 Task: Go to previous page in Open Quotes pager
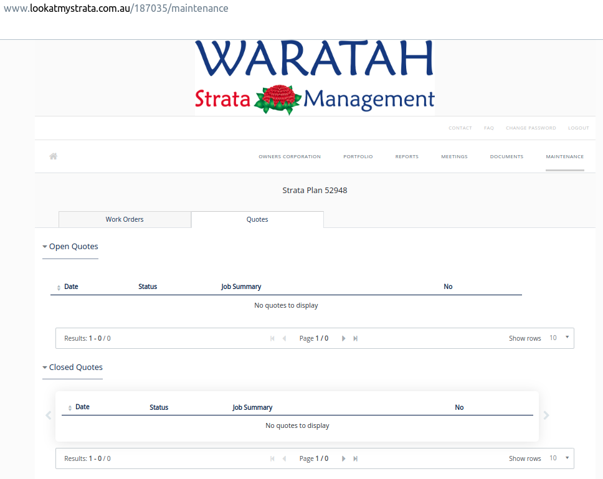tap(284, 338)
